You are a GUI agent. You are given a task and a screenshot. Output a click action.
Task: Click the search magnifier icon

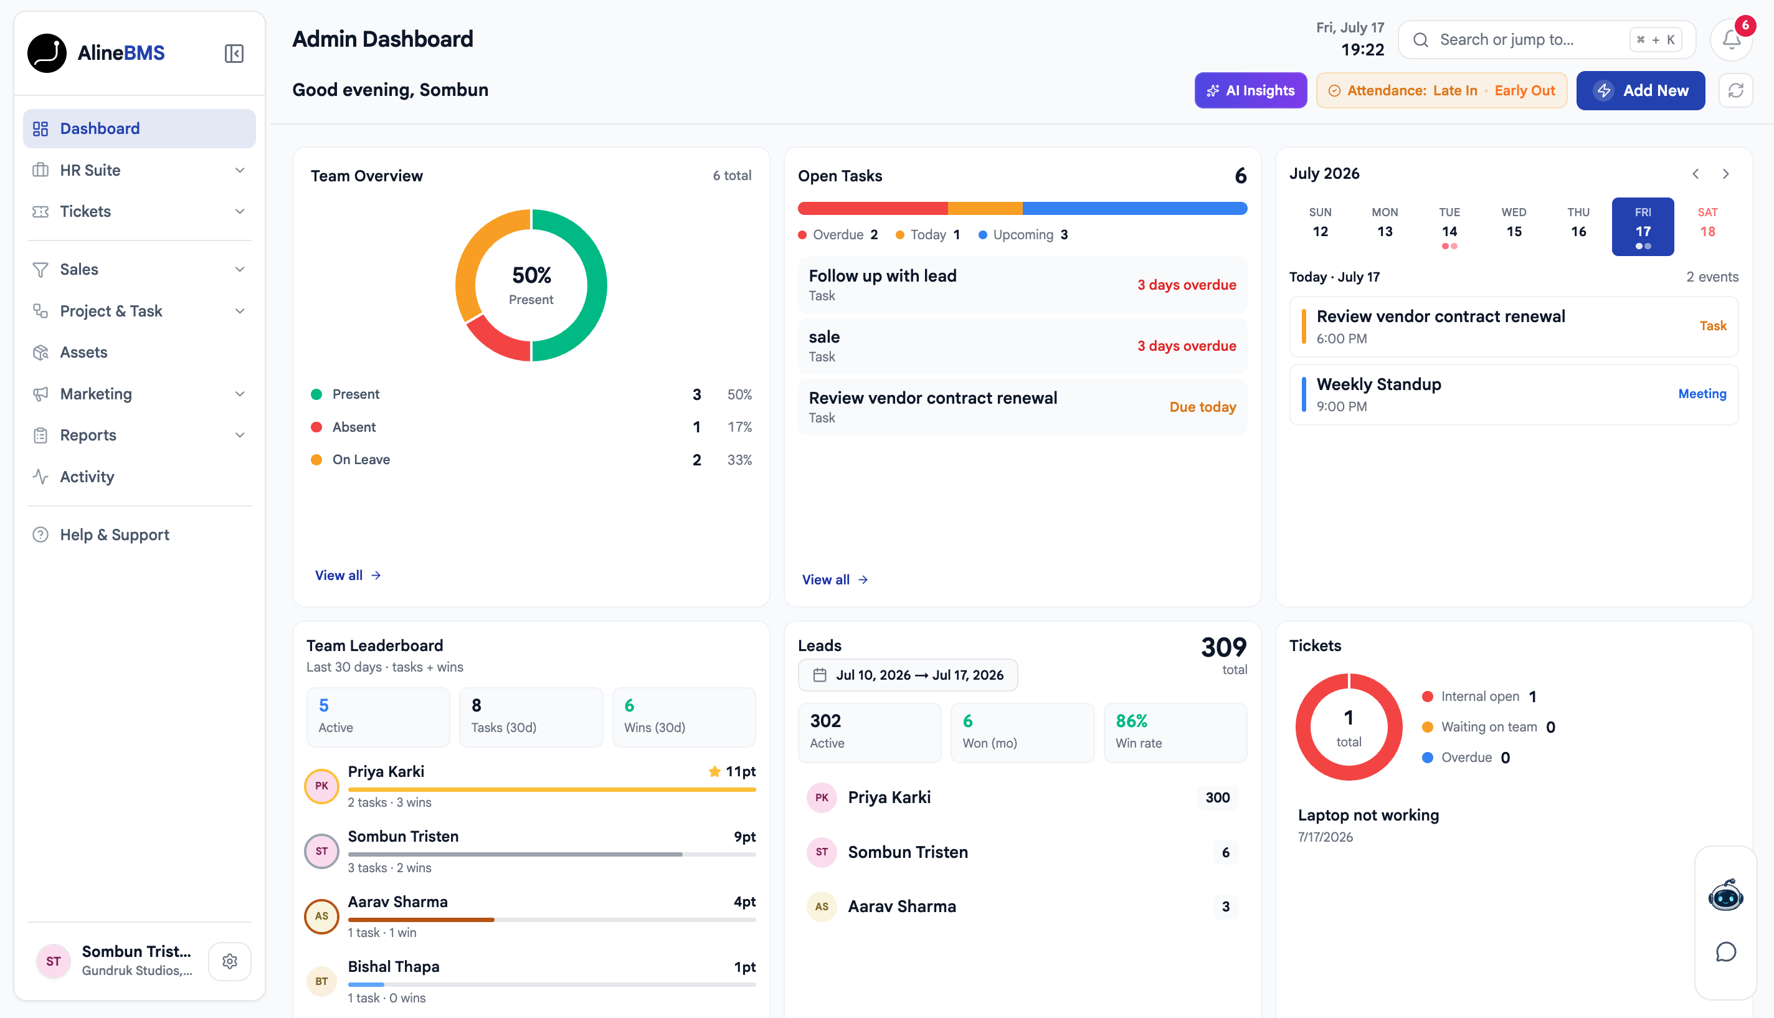tap(1420, 40)
